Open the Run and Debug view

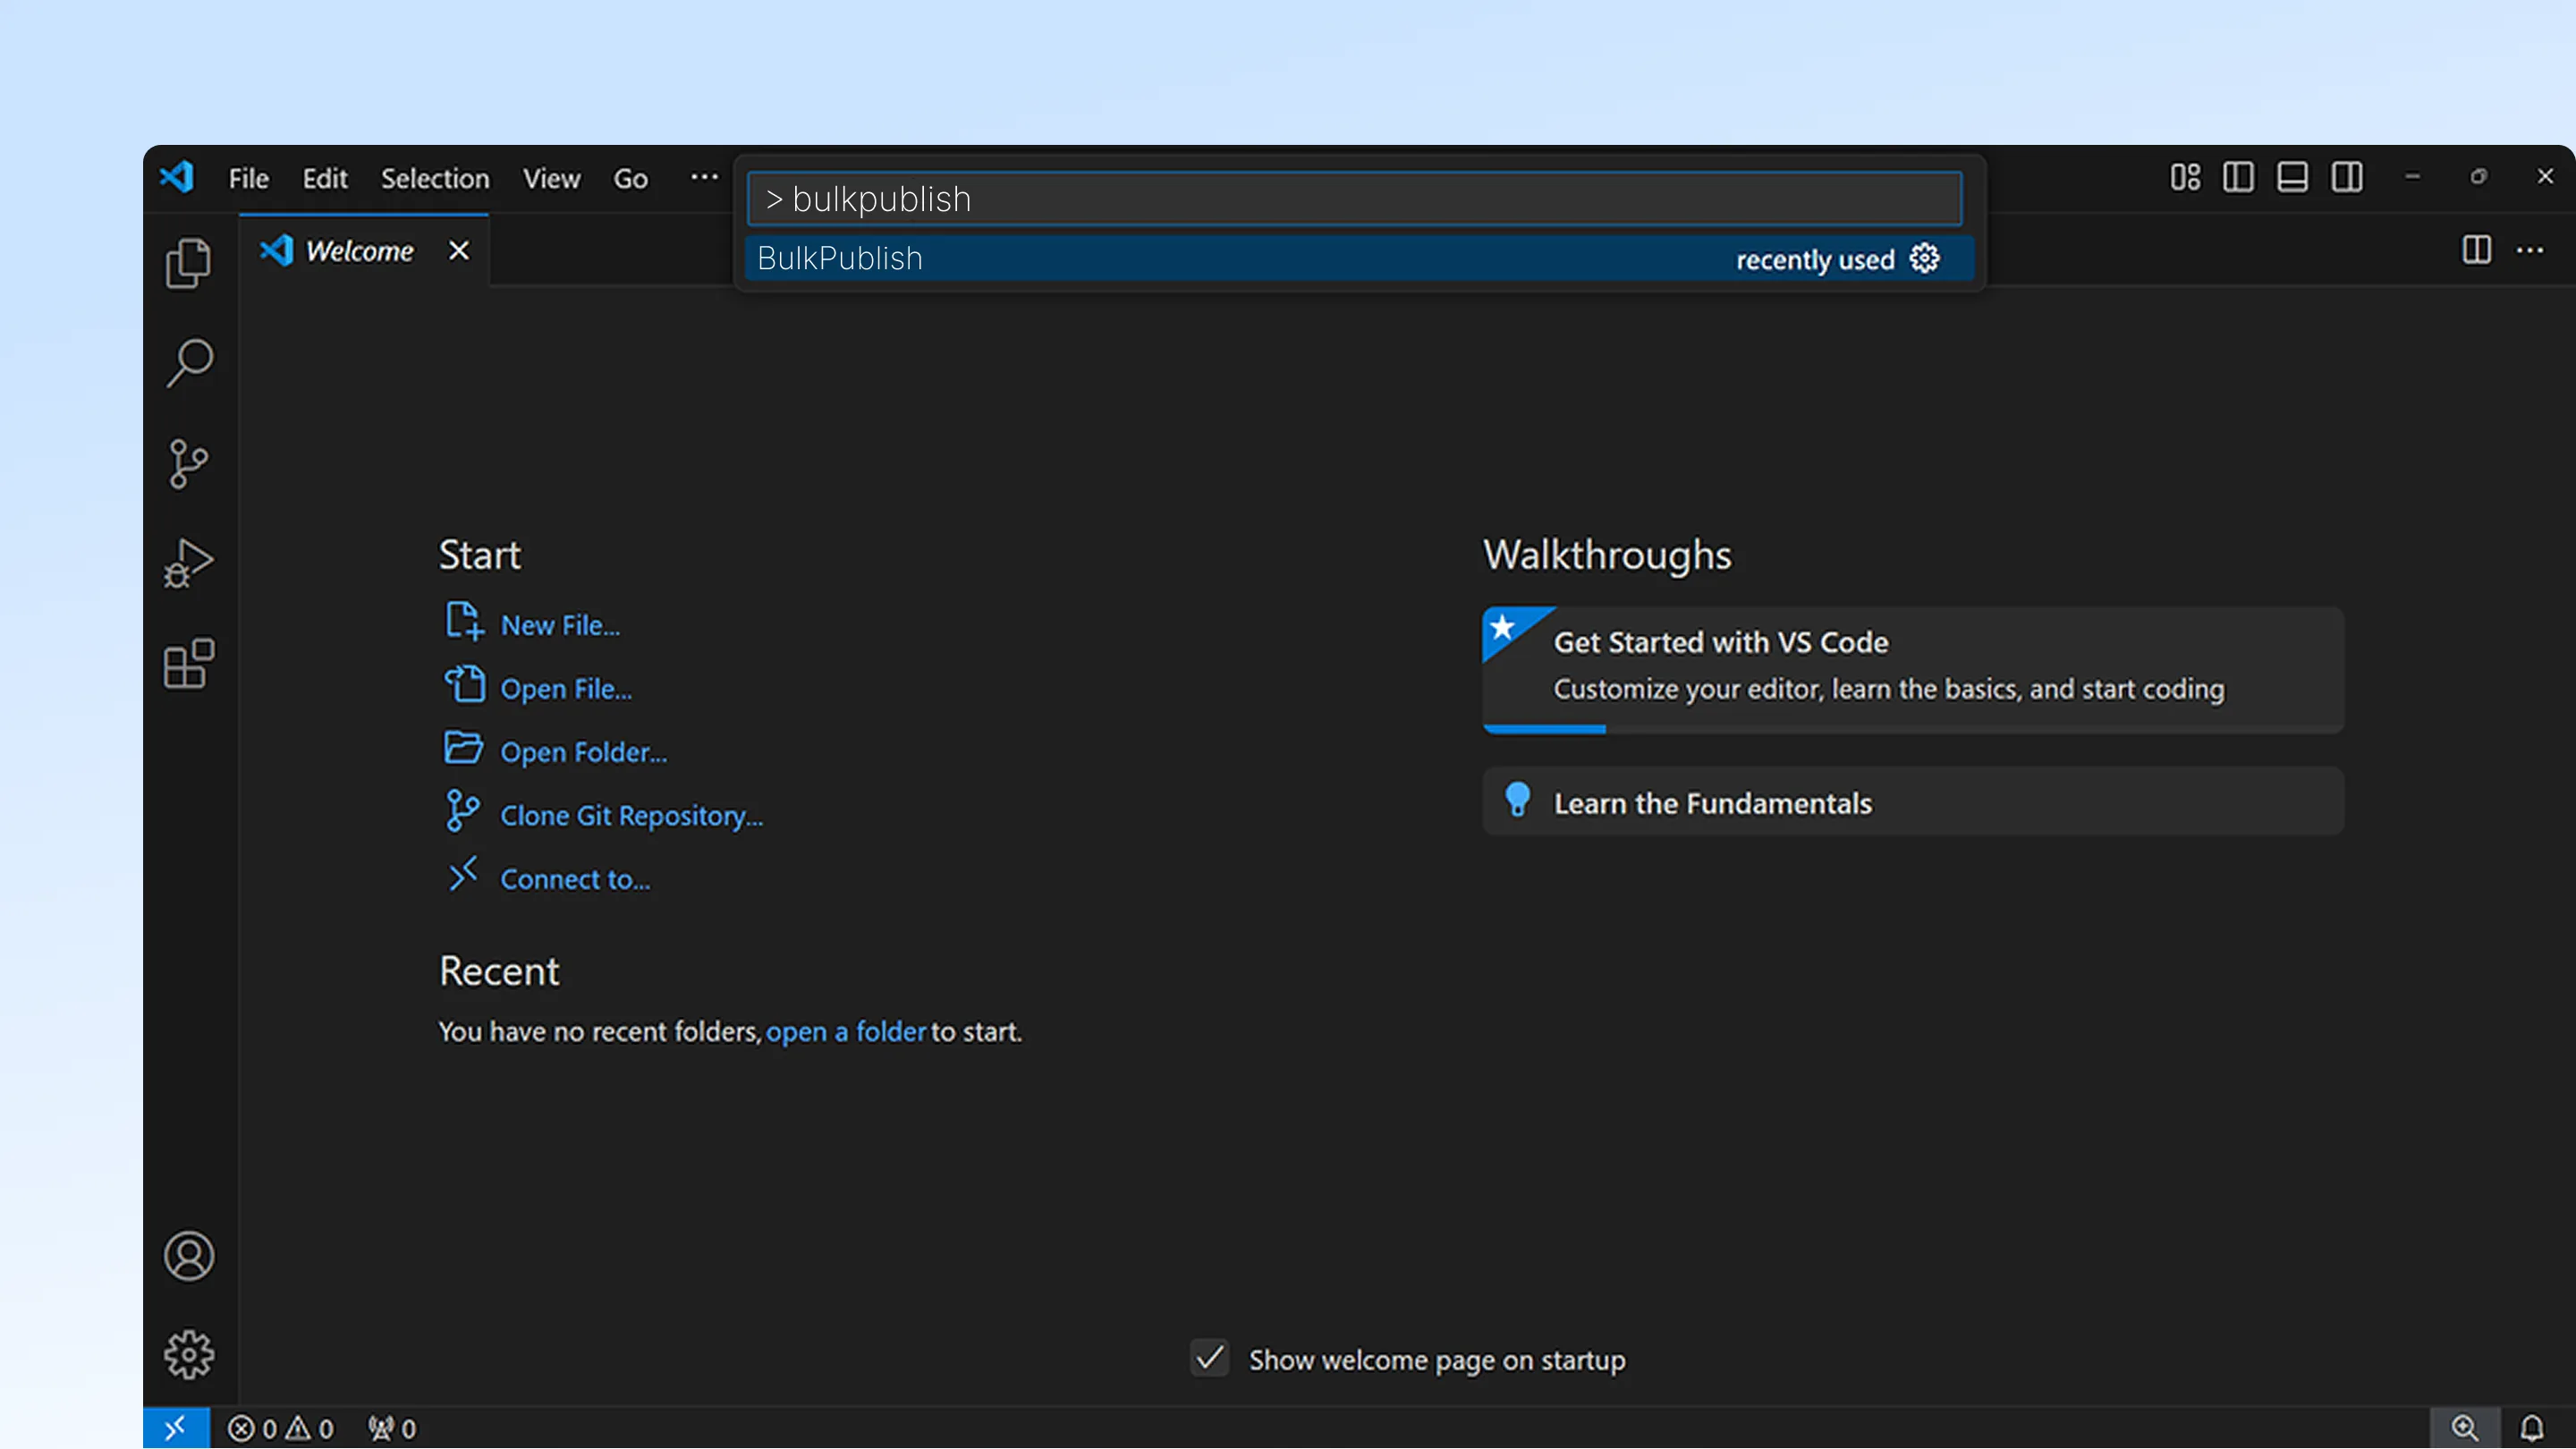[x=188, y=563]
